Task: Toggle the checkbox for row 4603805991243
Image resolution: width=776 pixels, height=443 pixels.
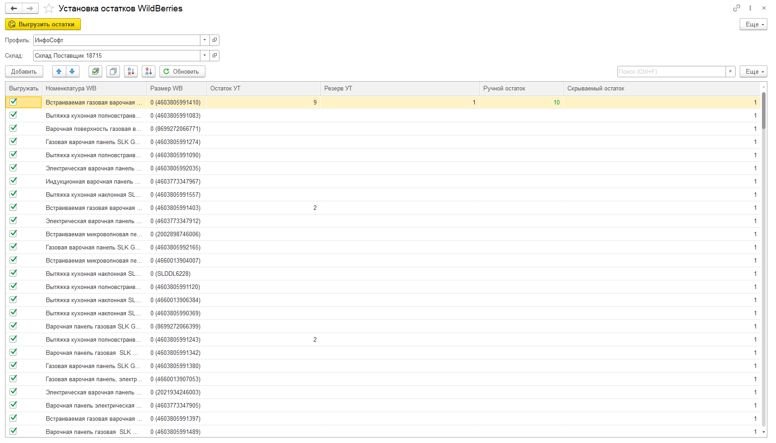Action: click(13, 339)
